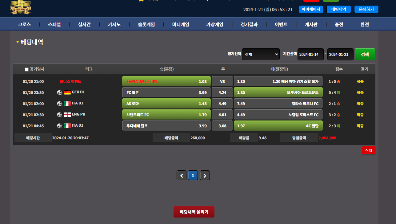The height and width of the screenshot is (224, 396).
Task: Click the Italy flag in the 02:00 row
Action: [x=67, y=103]
